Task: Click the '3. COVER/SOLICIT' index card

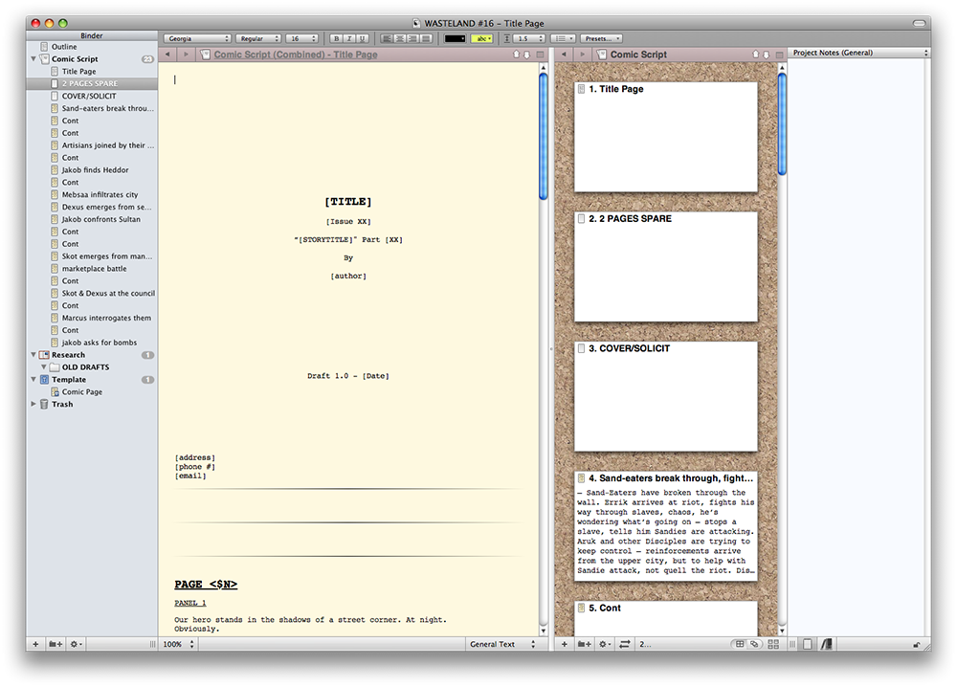Action: click(665, 396)
